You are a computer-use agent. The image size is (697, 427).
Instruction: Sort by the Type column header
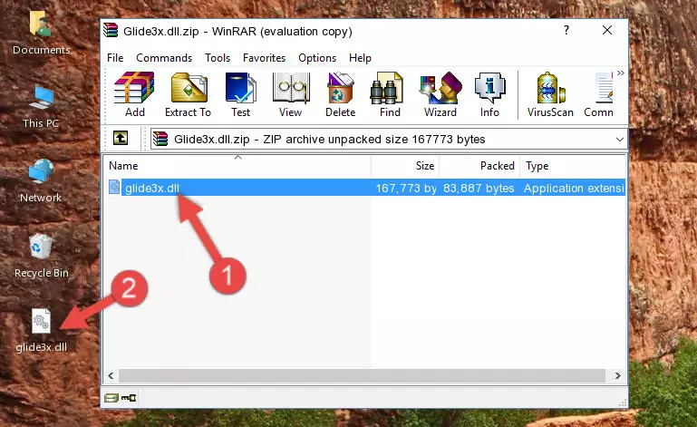tap(573, 166)
